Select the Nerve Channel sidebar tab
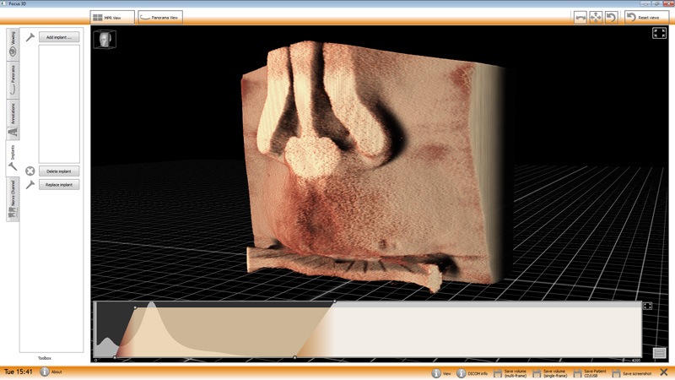 (13, 203)
